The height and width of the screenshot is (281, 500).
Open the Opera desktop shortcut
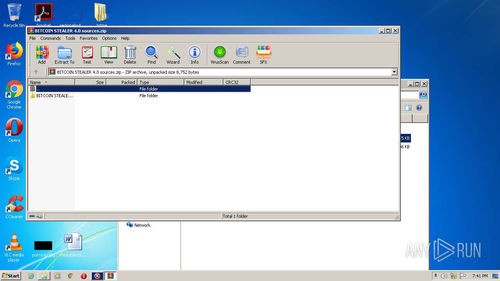pos(14,130)
